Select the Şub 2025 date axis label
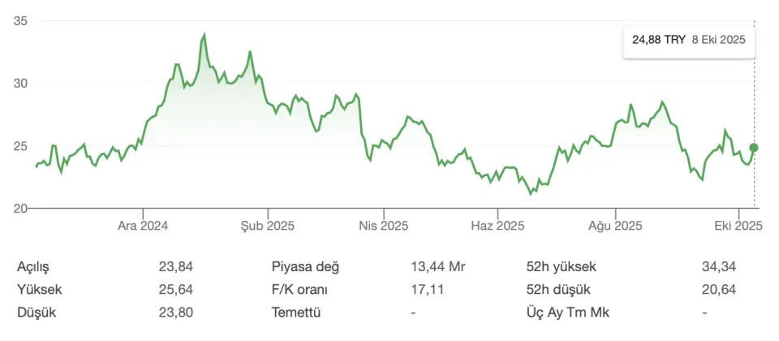The image size is (779, 341). tap(267, 226)
